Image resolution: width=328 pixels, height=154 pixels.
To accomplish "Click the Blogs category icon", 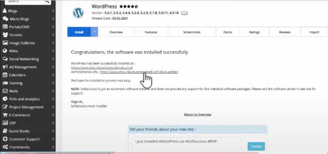I will 4,11.
